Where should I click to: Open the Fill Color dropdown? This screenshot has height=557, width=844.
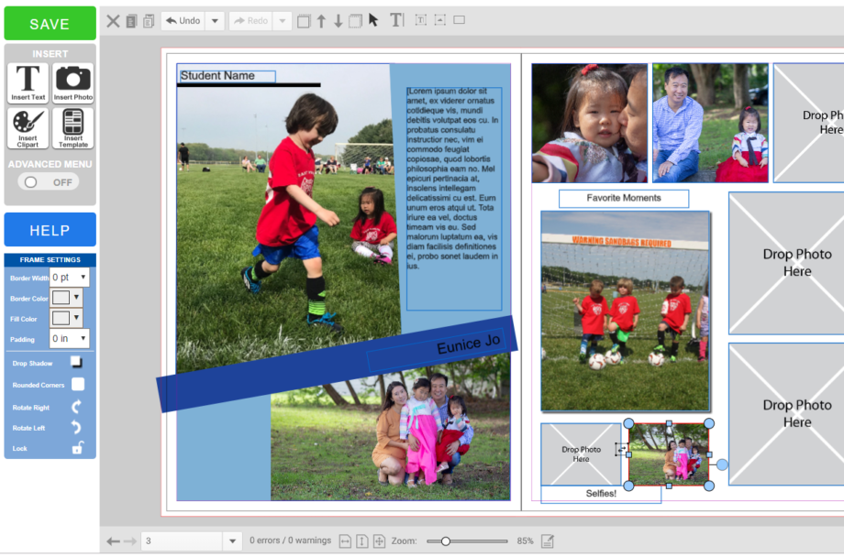[78, 319]
